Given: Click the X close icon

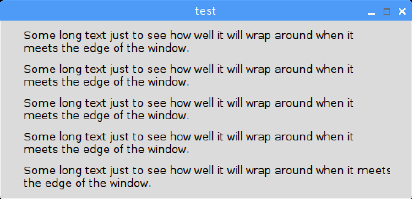Looking at the screenshot, I should [402, 11].
